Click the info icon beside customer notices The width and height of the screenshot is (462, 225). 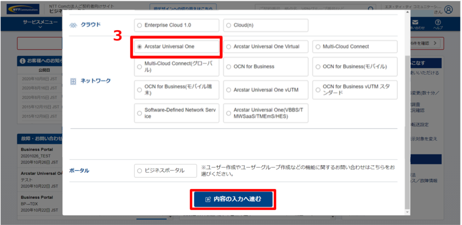(23, 61)
